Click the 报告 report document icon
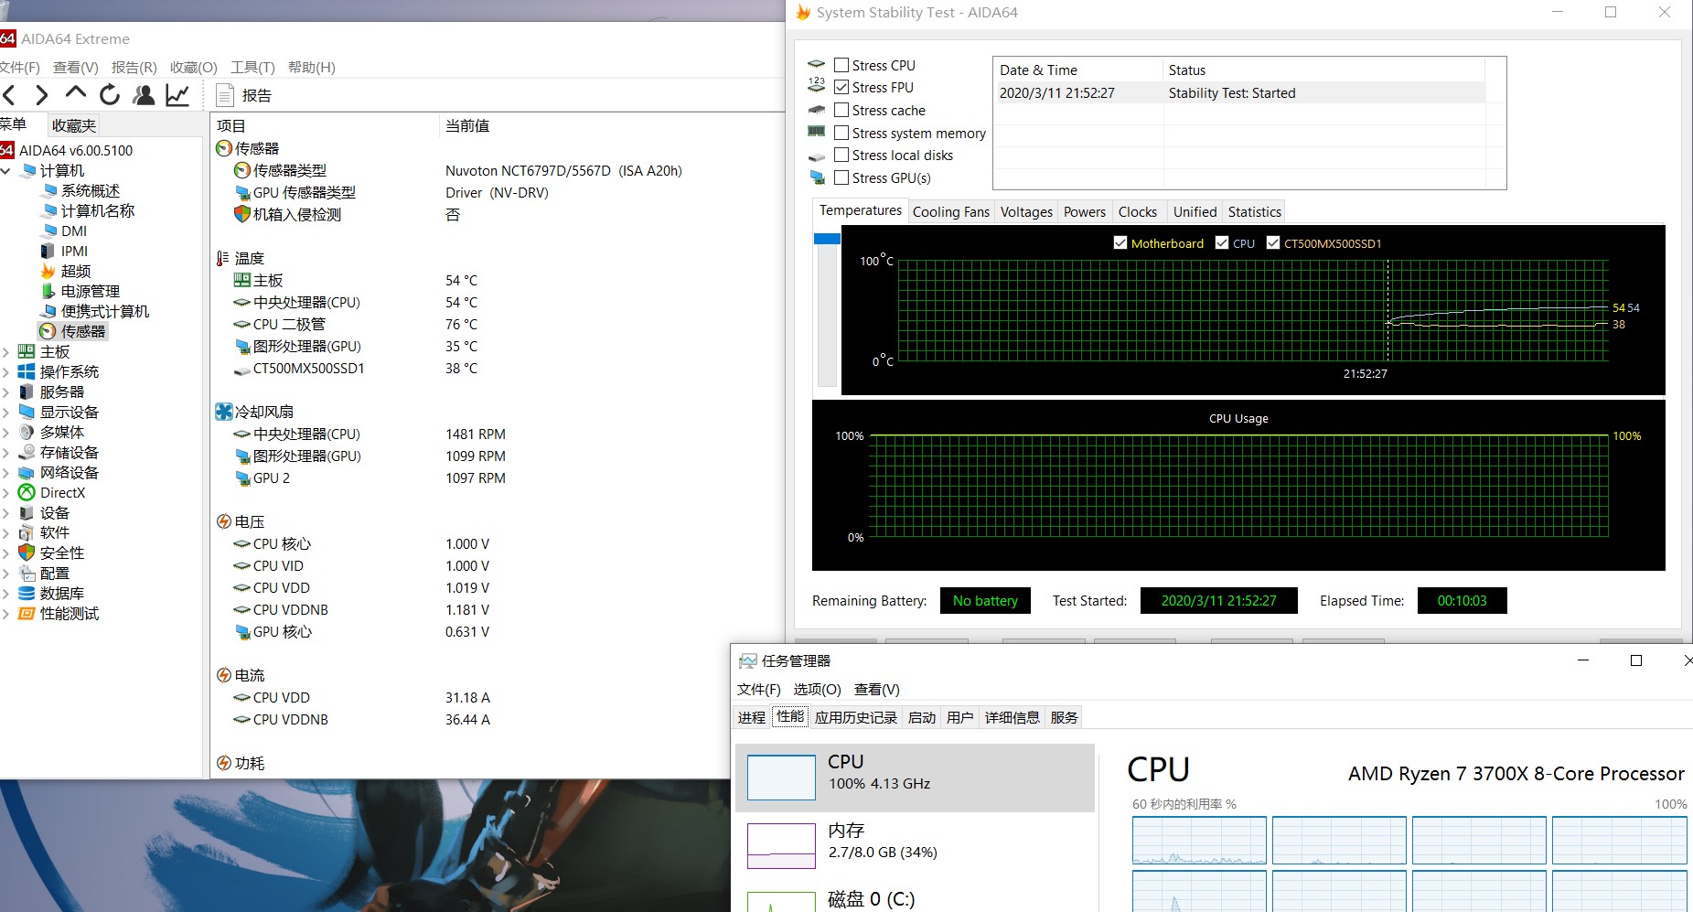Image resolution: width=1693 pixels, height=912 pixels. (225, 95)
